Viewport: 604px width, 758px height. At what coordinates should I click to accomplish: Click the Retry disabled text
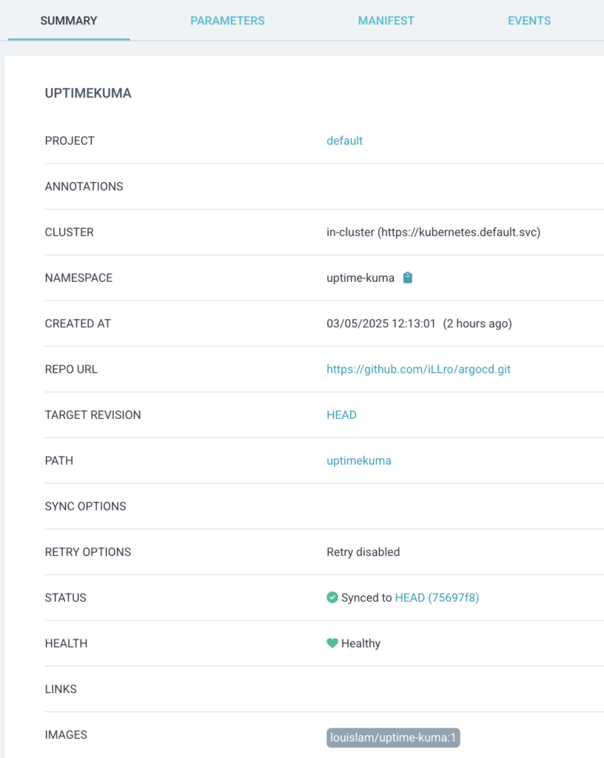point(363,552)
